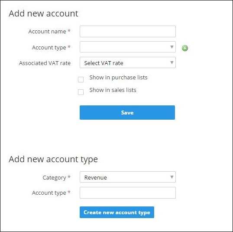Screen dimensions: 233x232
Task: Click the Account name label text
Action: pyautogui.click(x=47, y=31)
